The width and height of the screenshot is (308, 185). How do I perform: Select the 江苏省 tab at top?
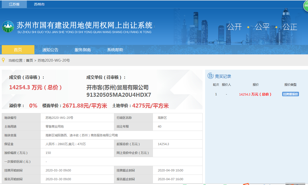click(14, 4)
